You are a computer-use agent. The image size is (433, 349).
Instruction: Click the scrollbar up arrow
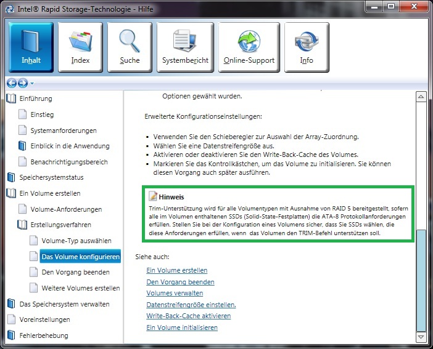[x=421, y=97]
